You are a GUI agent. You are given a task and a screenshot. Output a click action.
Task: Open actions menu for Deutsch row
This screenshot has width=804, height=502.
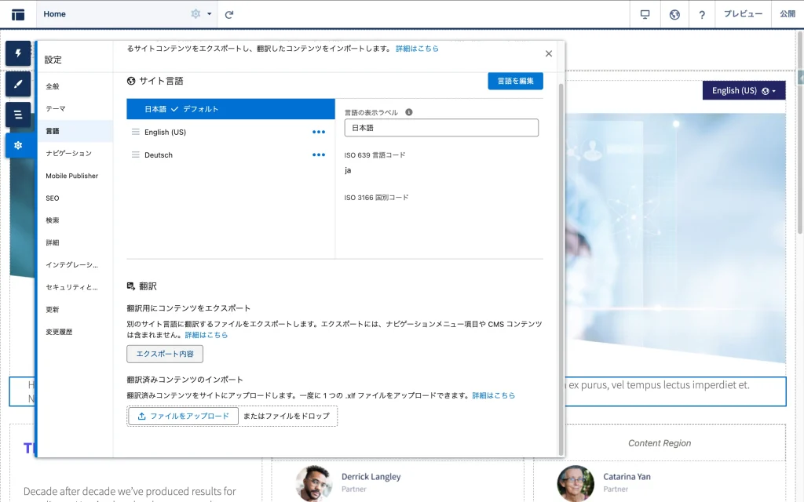319,155
